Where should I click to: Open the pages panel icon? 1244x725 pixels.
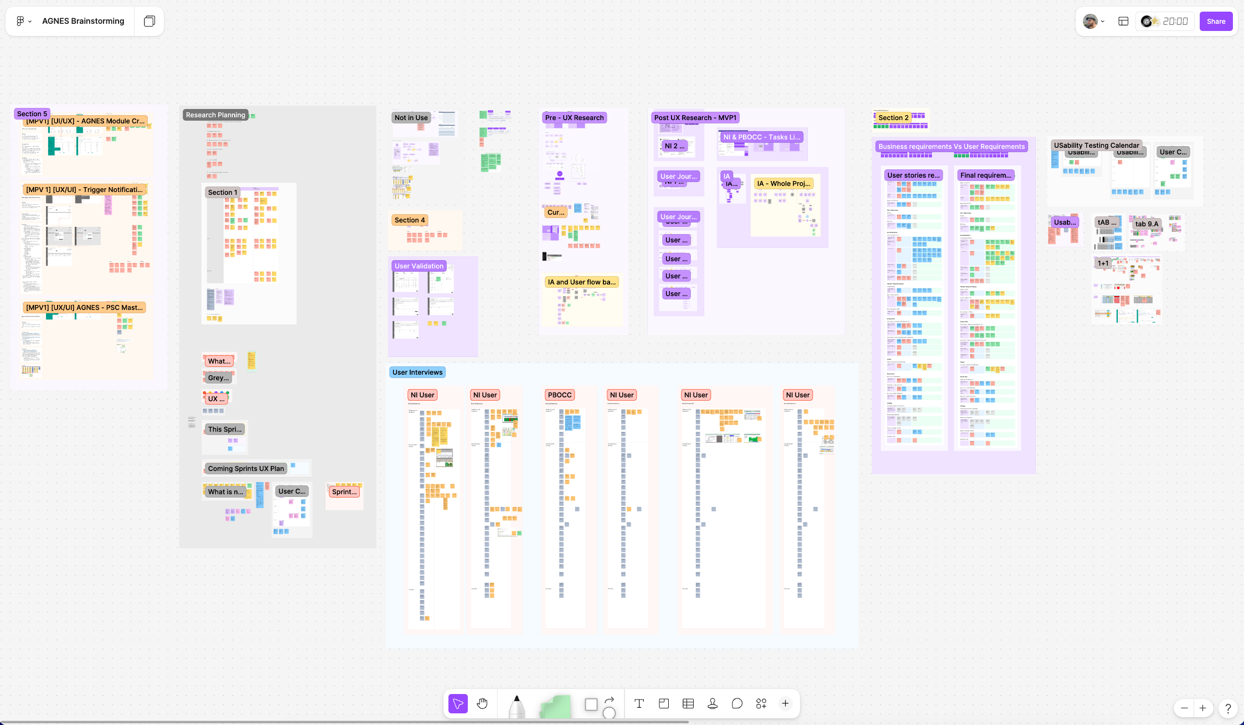(149, 21)
